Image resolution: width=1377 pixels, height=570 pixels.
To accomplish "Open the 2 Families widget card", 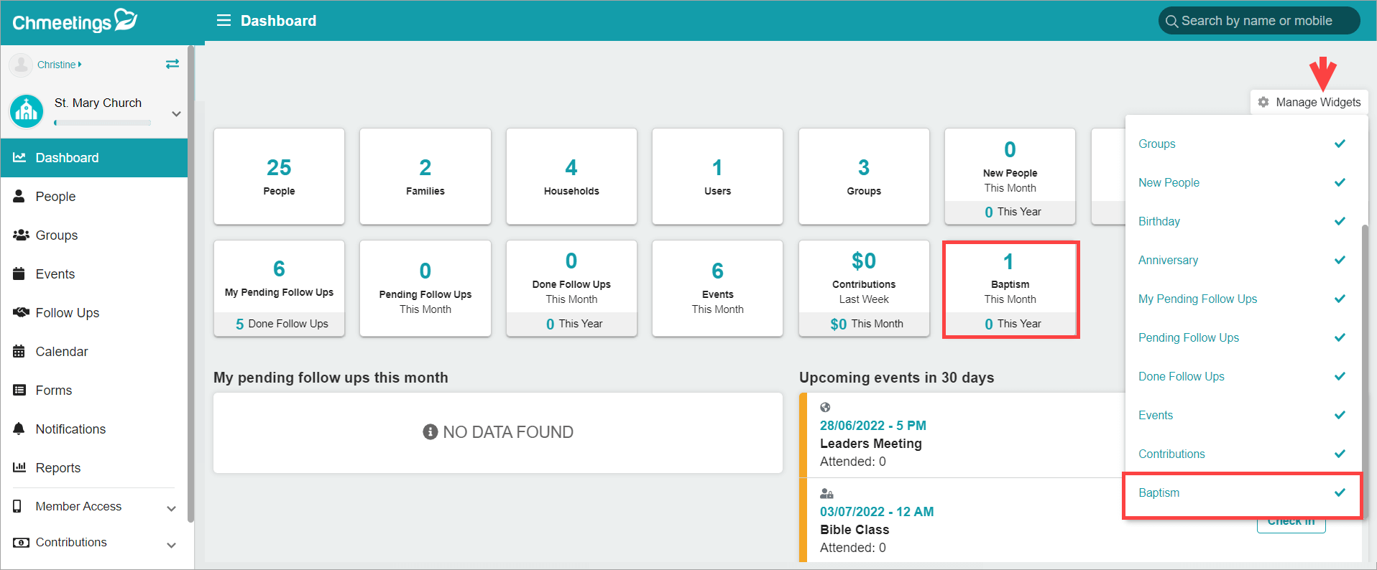I will pyautogui.click(x=425, y=177).
